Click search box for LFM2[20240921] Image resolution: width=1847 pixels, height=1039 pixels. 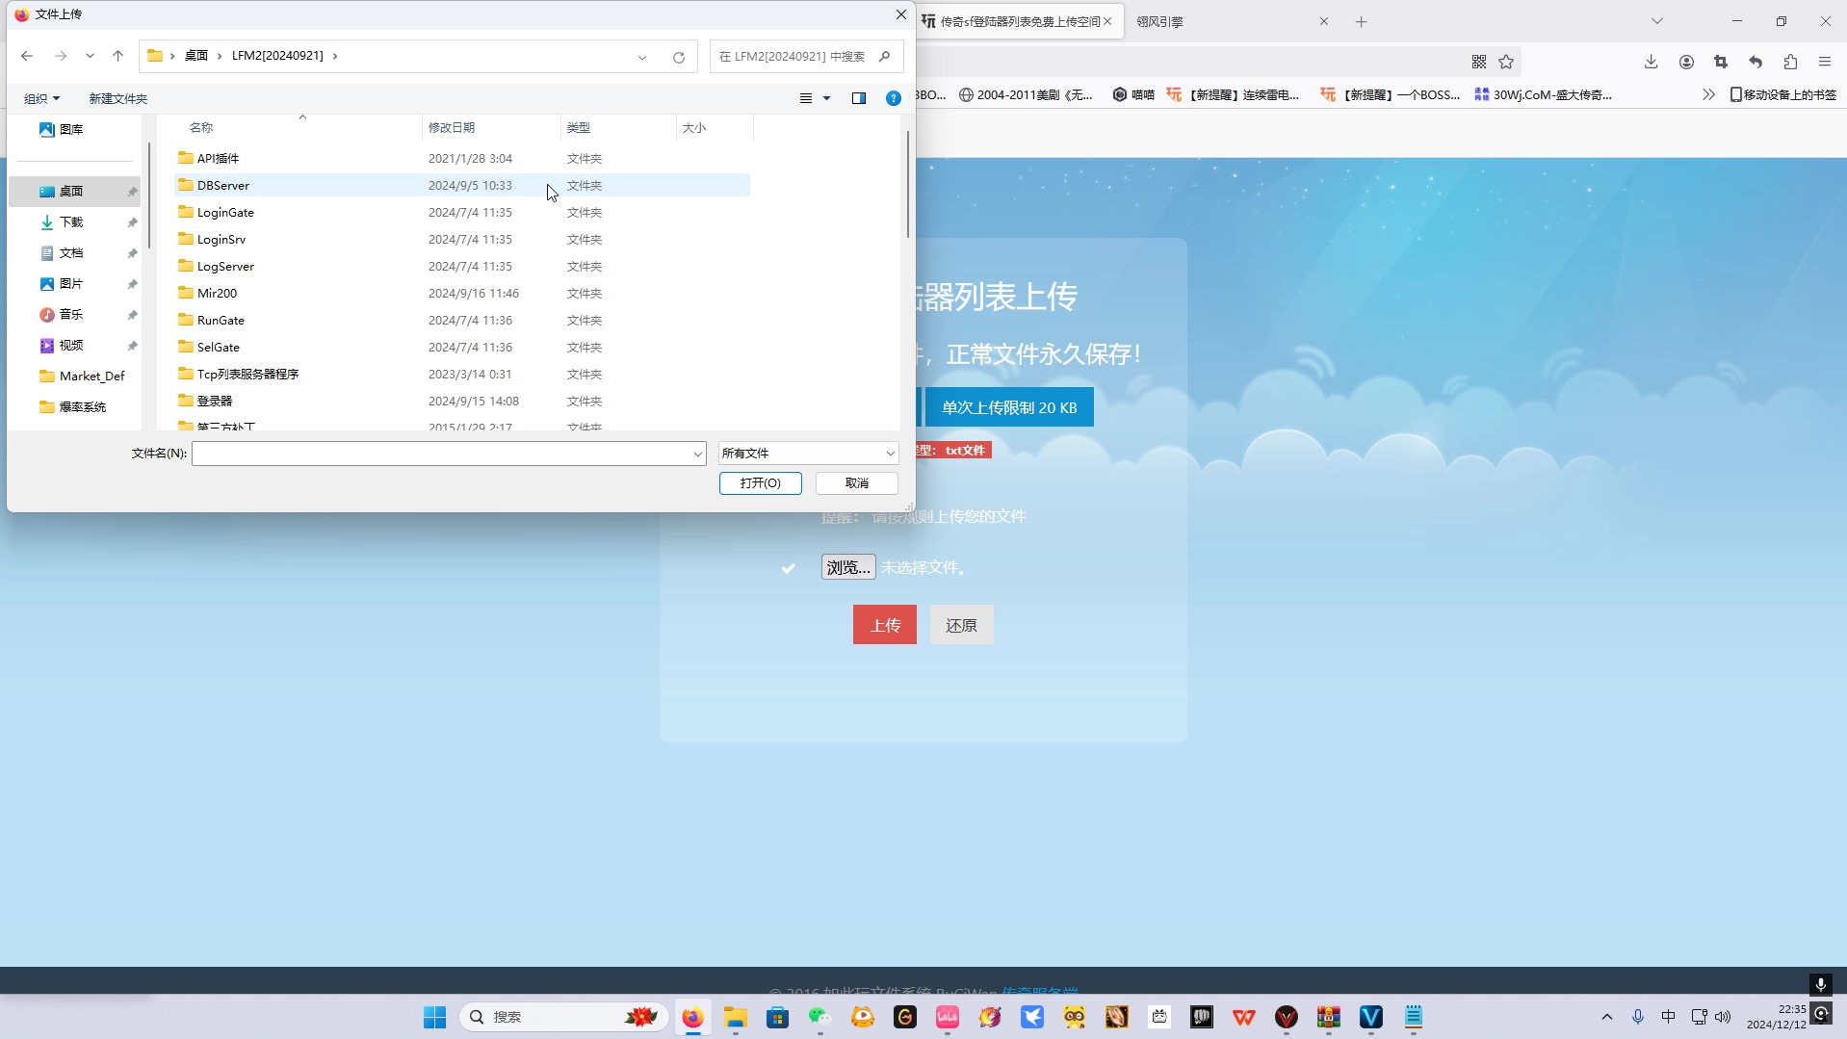(806, 57)
